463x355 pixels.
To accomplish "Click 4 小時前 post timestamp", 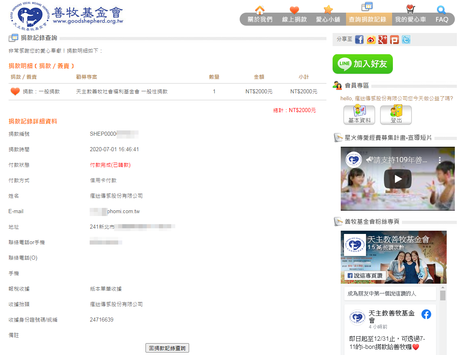I will 378,327.
